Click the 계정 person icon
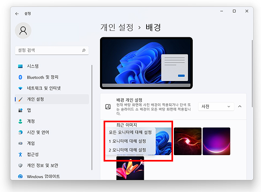 [x=20, y=121]
